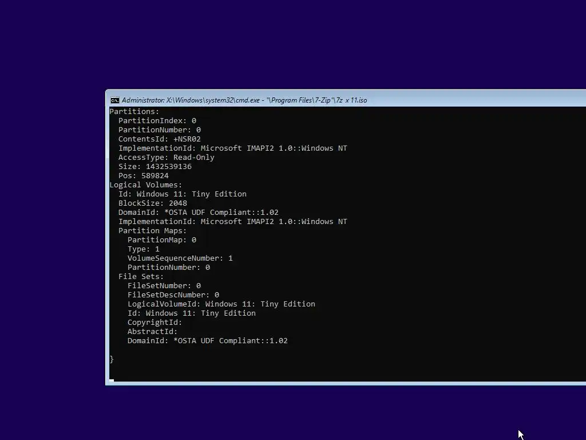Click the "FileSetDescNumber: 0" line
586x440 pixels.
coord(173,295)
